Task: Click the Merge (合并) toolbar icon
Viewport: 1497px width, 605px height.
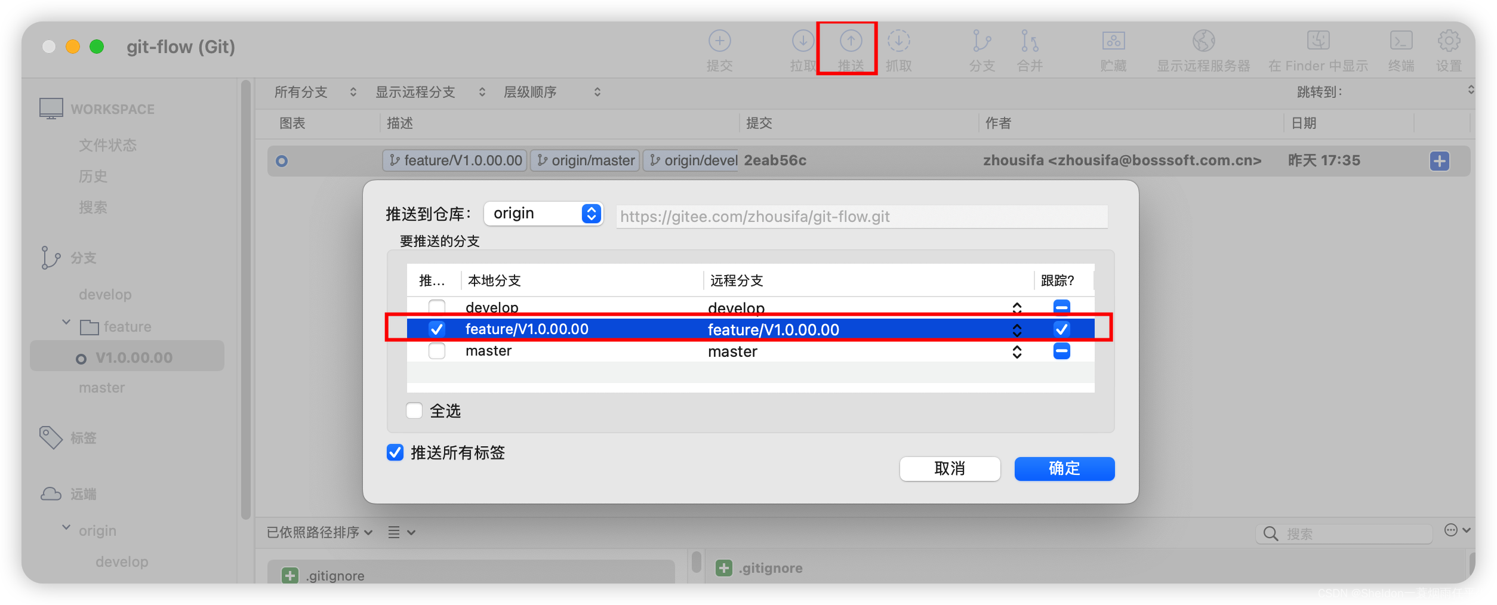Action: (1030, 41)
